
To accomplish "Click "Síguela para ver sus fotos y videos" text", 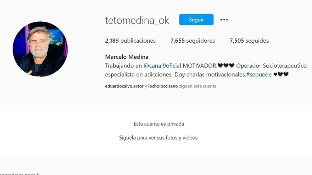I will pos(159,137).
